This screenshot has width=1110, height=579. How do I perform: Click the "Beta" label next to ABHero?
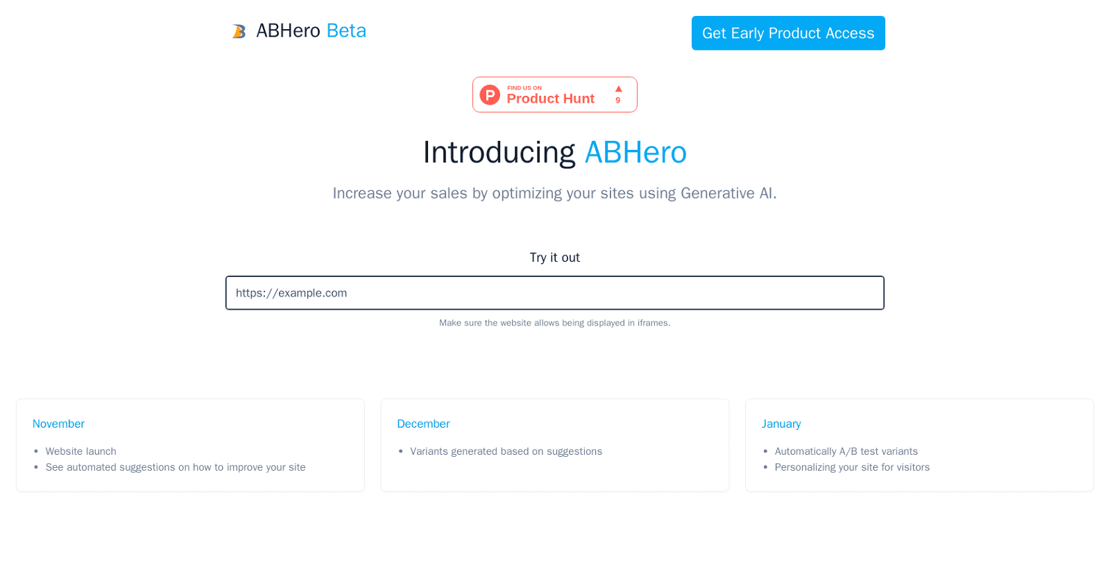[x=345, y=31]
